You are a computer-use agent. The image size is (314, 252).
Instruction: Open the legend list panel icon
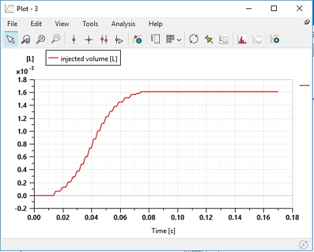(x=155, y=39)
